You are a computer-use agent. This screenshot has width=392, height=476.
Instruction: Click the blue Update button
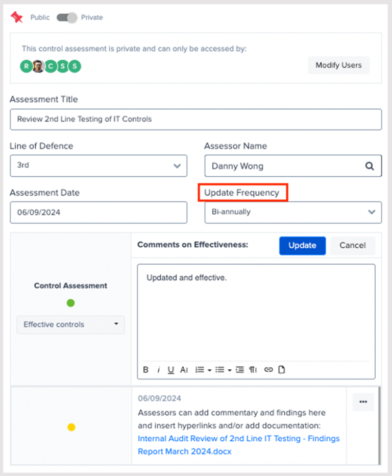click(302, 245)
